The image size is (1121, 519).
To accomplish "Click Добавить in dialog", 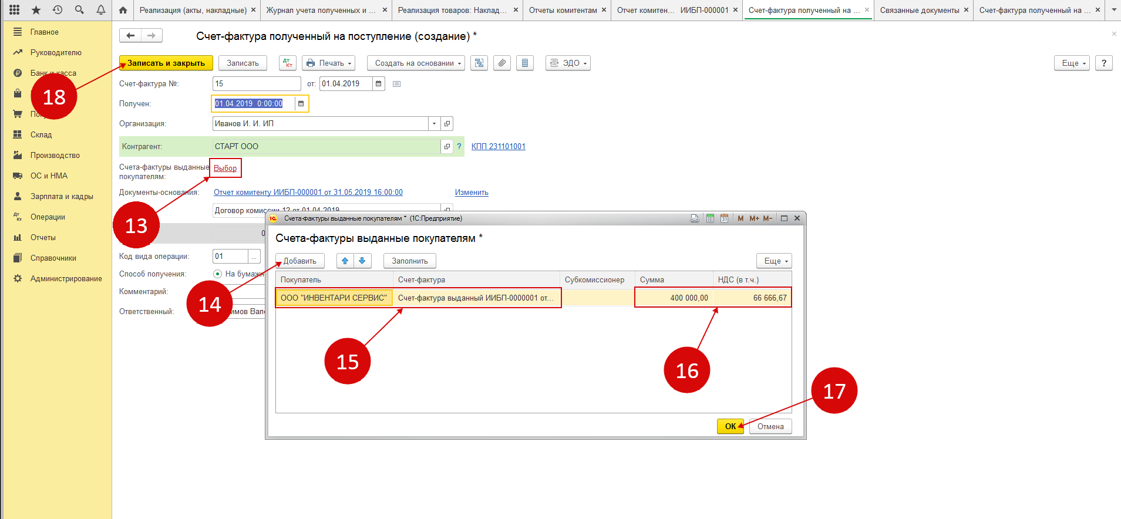I will click(x=299, y=261).
